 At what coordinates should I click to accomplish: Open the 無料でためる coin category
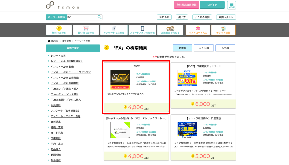point(59,30)
